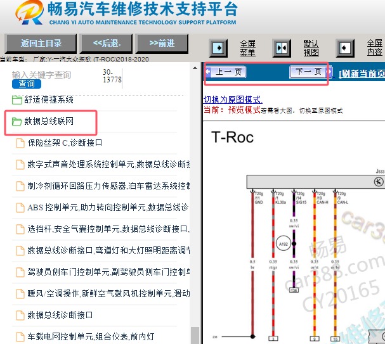
Task: Click the T-Roc diagram title
Action: [232, 137]
